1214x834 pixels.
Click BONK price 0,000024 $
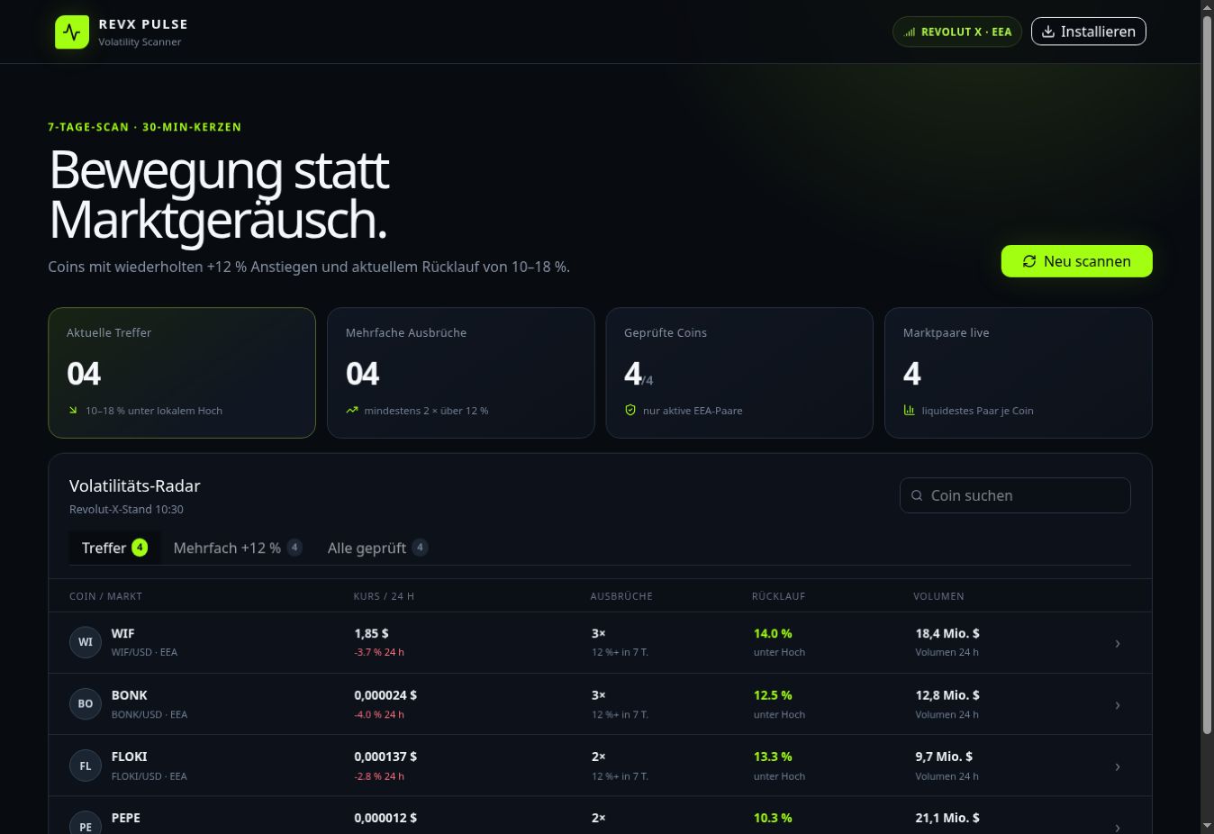point(385,695)
